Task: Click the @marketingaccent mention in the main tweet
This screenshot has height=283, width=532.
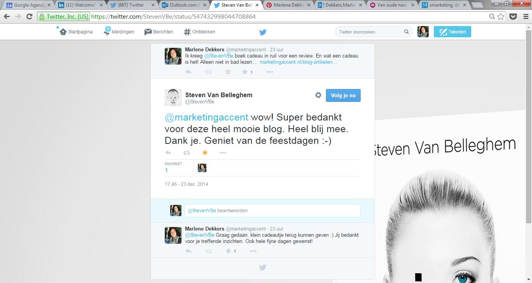Action: [206, 117]
